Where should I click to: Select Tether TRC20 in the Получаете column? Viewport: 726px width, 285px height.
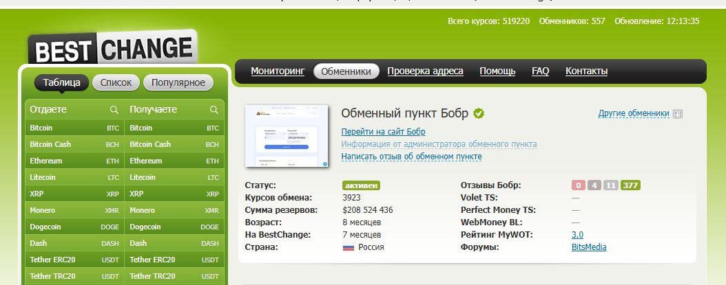pyautogui.click(x=174, y=276)
